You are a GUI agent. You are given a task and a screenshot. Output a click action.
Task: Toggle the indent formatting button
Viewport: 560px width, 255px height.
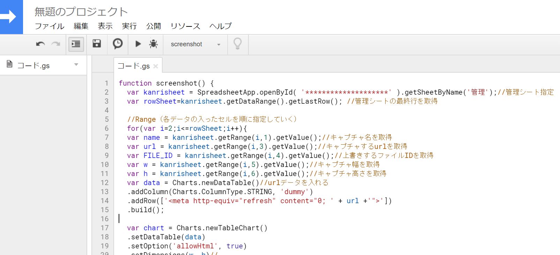pyautogui.click(x=76, y=44)
